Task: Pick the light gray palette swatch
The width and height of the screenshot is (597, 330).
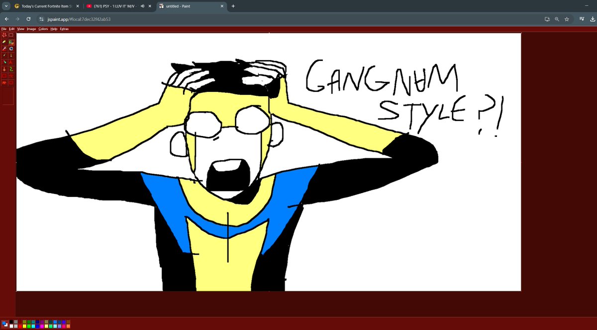Action: 16,326
